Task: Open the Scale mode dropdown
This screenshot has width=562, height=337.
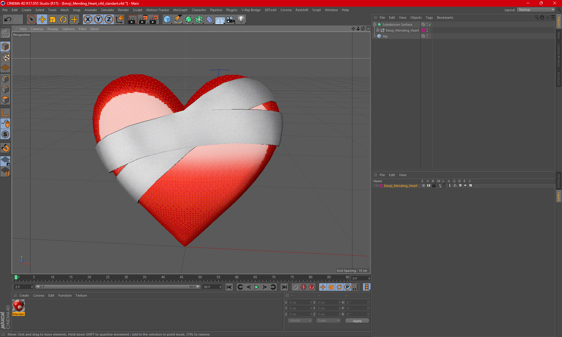Action: (328, 321)
